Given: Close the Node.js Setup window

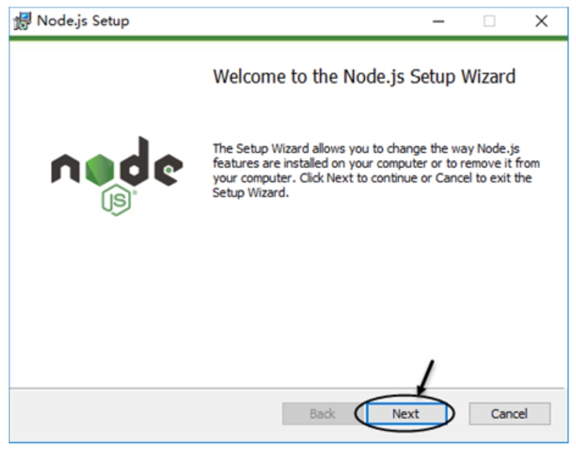Looking at the screenshot, I should pyautogui.click(x=542, y=21).
